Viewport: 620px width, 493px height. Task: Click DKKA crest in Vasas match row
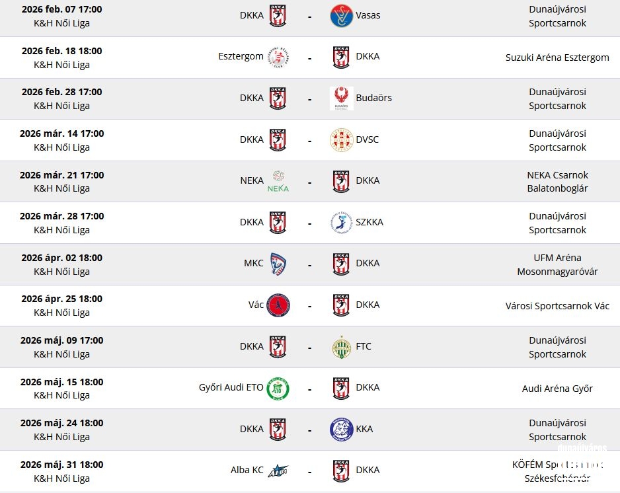pos(278,16)
